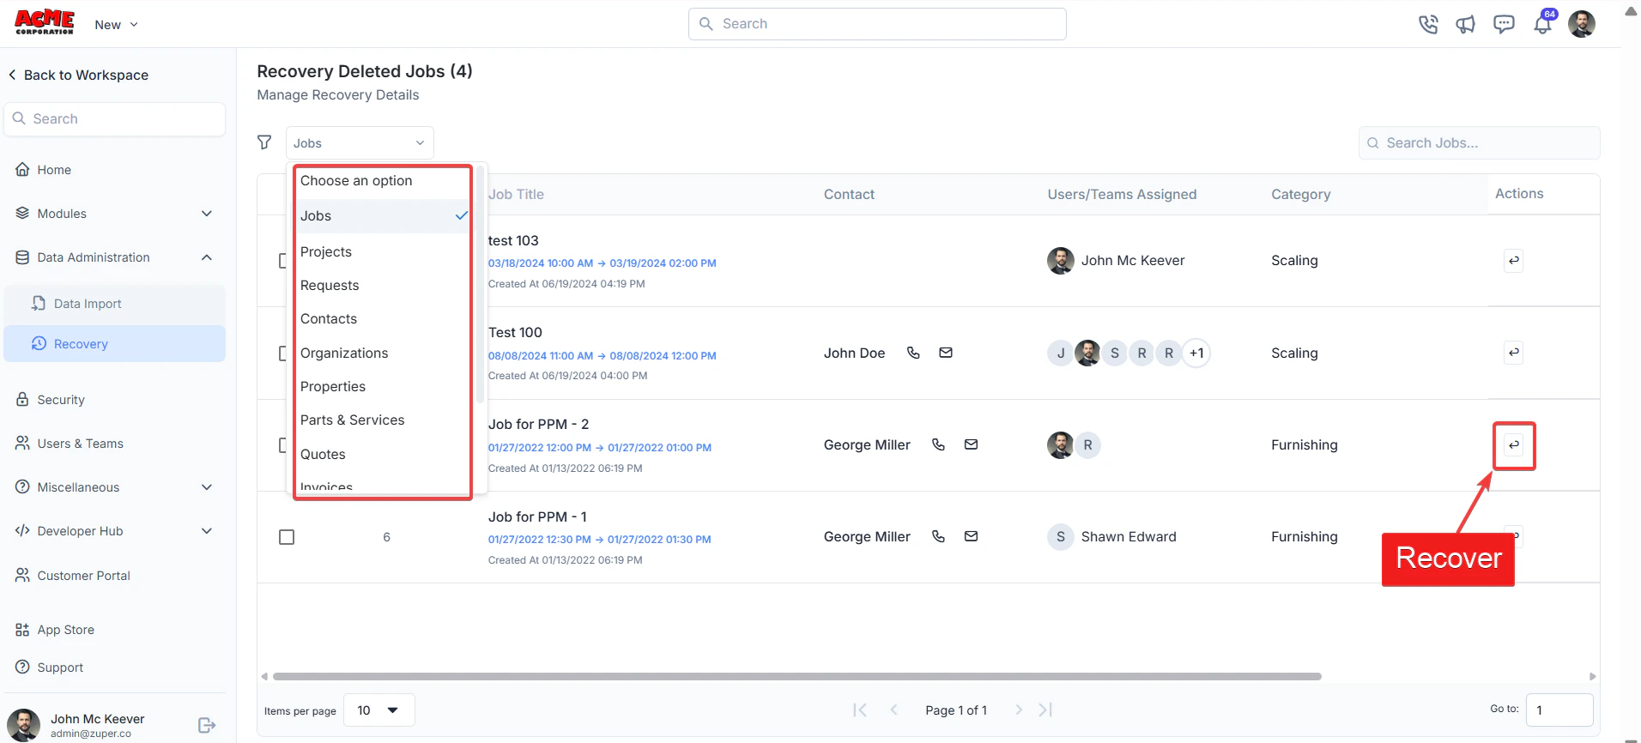Click the filter funnel icon
Screen dimensions: 1641x743
click(x=265, y=142)
